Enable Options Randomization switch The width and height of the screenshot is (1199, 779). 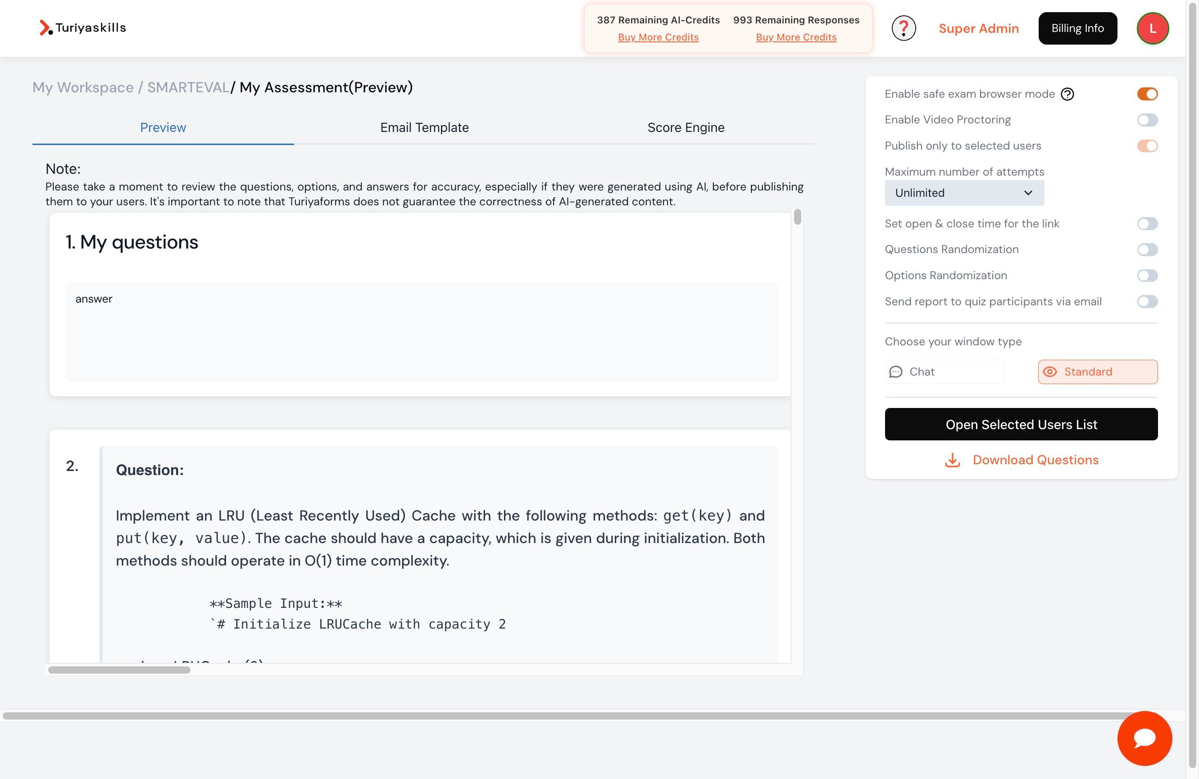(x=1147, y=276)
